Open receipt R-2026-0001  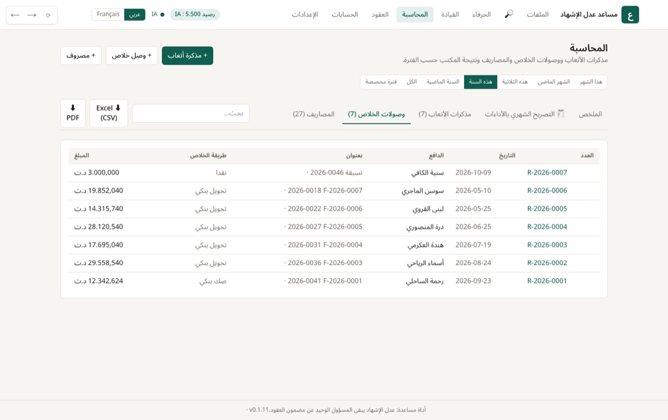[x=547, y=281]
